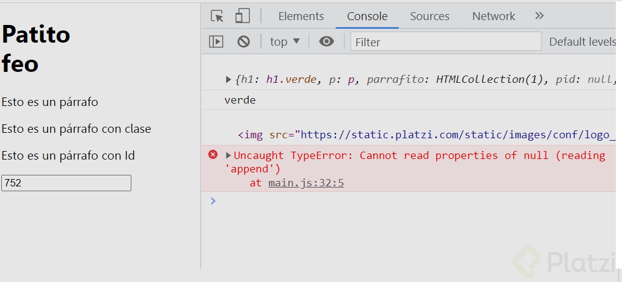Switch to the Sources tab

pos(430,16)
